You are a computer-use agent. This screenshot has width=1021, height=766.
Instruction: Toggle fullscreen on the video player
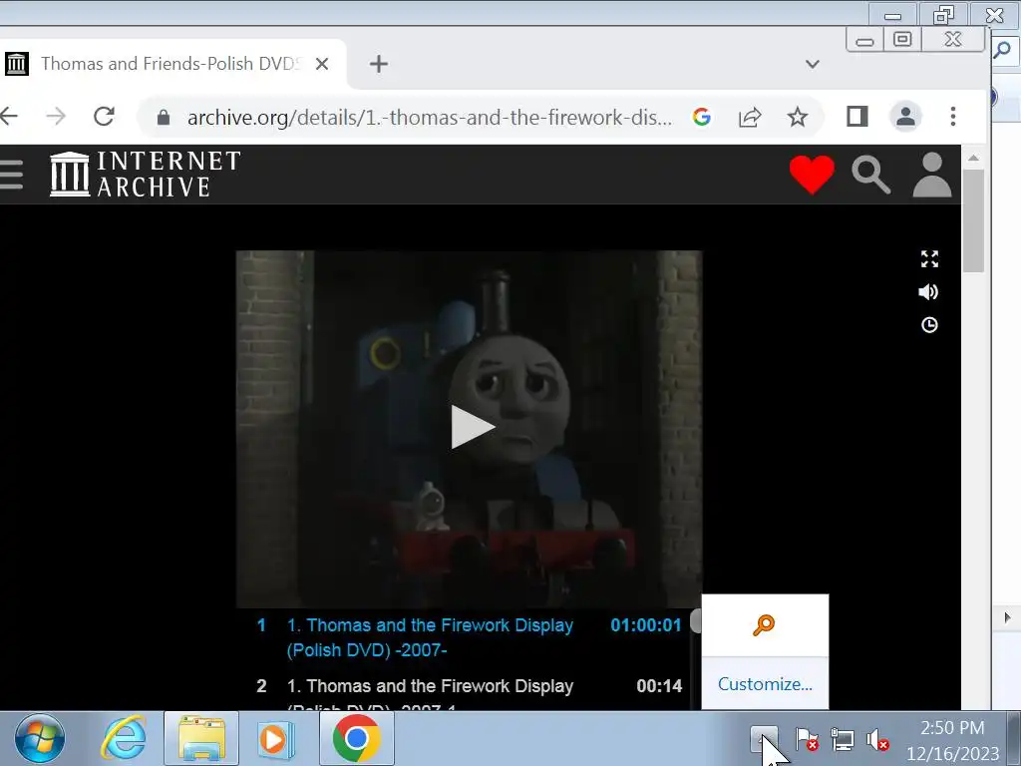(x=930, y=258)
